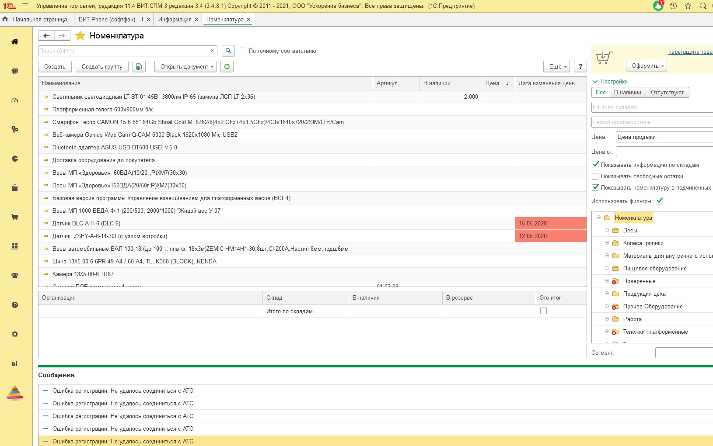
Task: Click the telephone sidebar icon
Action: [x=15, y=276]
